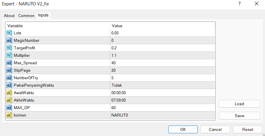Image resolution: width=265 pixels, height=136 pixels.
Task: Click the Reset button
Action: 248,129
